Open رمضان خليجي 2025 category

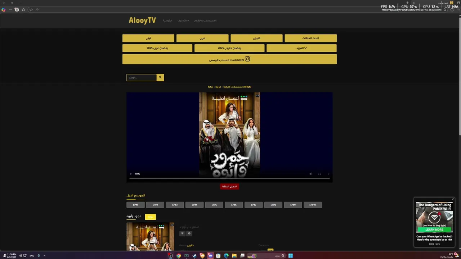pyautogui.click(x=229, y=48)
